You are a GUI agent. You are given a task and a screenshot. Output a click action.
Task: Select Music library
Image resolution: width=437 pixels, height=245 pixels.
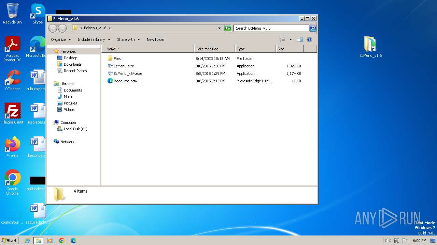point(68,97)
